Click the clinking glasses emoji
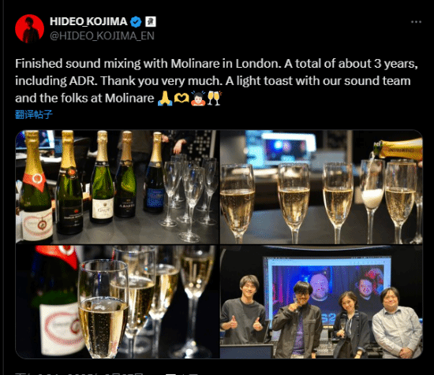 tap(214, 98)
